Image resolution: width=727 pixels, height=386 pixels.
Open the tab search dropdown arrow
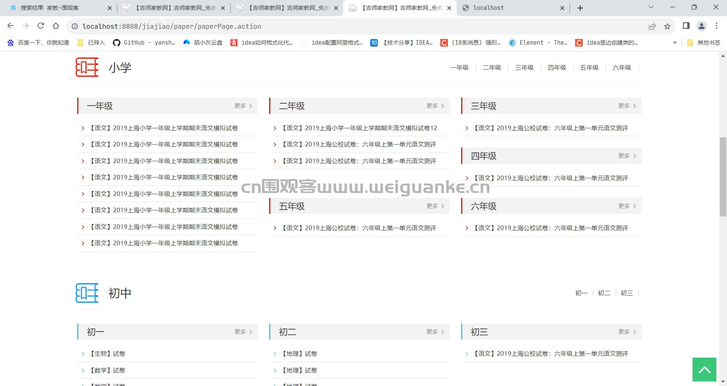(x=651, y=7)
